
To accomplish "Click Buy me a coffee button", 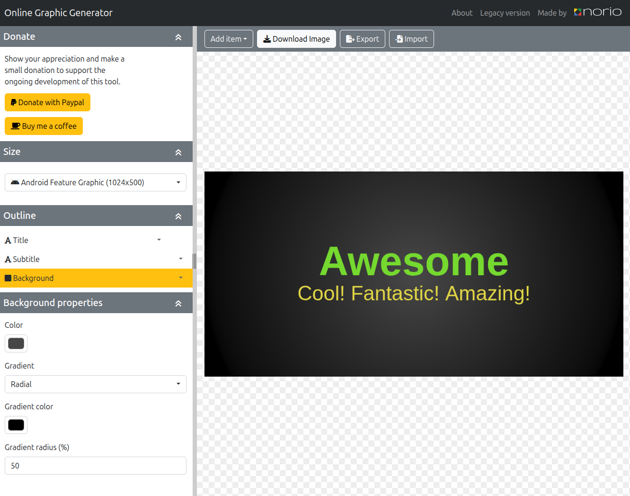I will coord(44,126).
